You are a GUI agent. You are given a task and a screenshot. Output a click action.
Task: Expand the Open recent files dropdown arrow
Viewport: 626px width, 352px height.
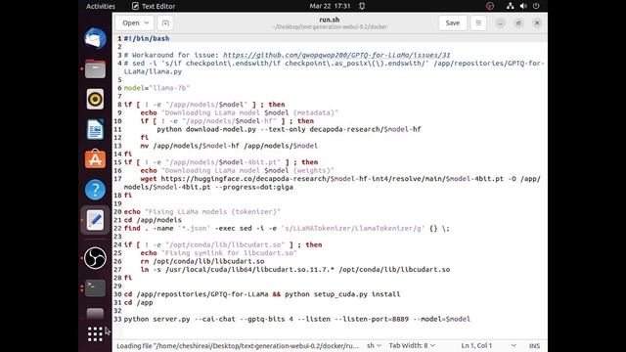[147, 23]
